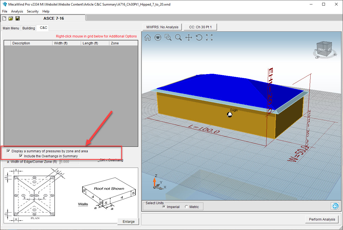
Task: Click the blue refresh icon below the viewport
Action: (x=335, y=206)
